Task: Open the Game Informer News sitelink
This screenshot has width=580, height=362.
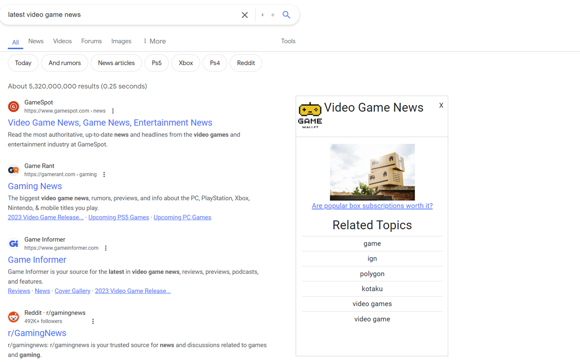Action: tap(43, 291)
